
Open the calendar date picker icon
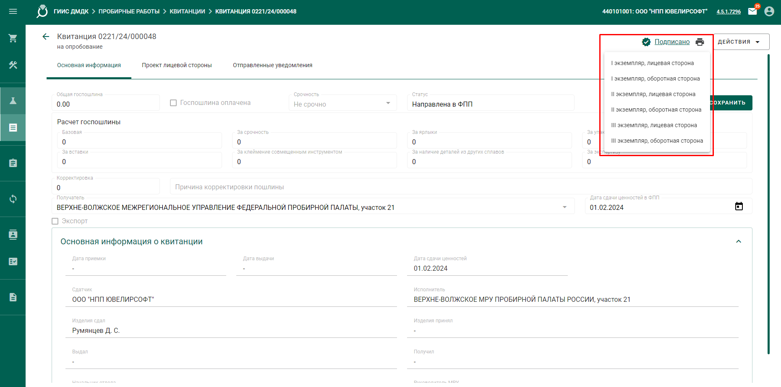(739, 206)
